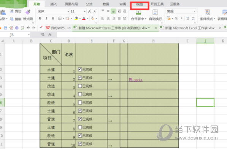Image resolution: width=227 pixels, height=149 pixels.
Task: Expand the borders dropdown arrow
Action: 63,19
